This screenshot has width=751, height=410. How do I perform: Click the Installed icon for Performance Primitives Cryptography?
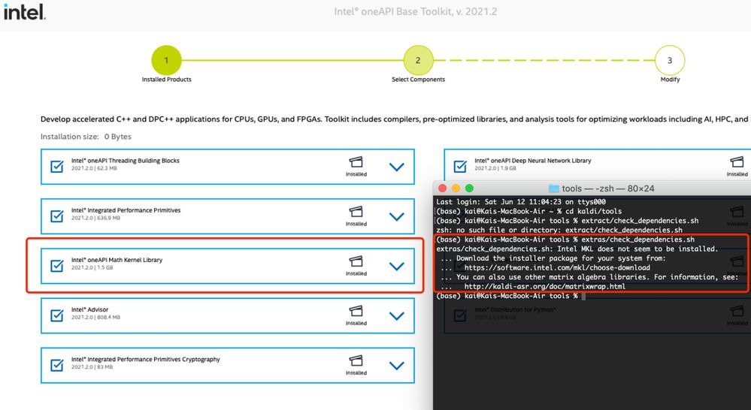tap(356, 360)
